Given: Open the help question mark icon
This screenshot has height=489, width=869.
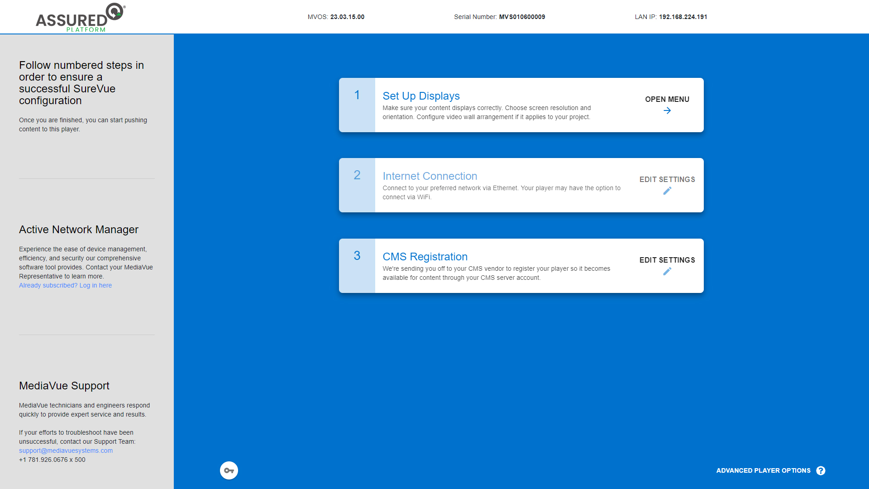Looking at the screenshot, I should (x=821, y=471).
